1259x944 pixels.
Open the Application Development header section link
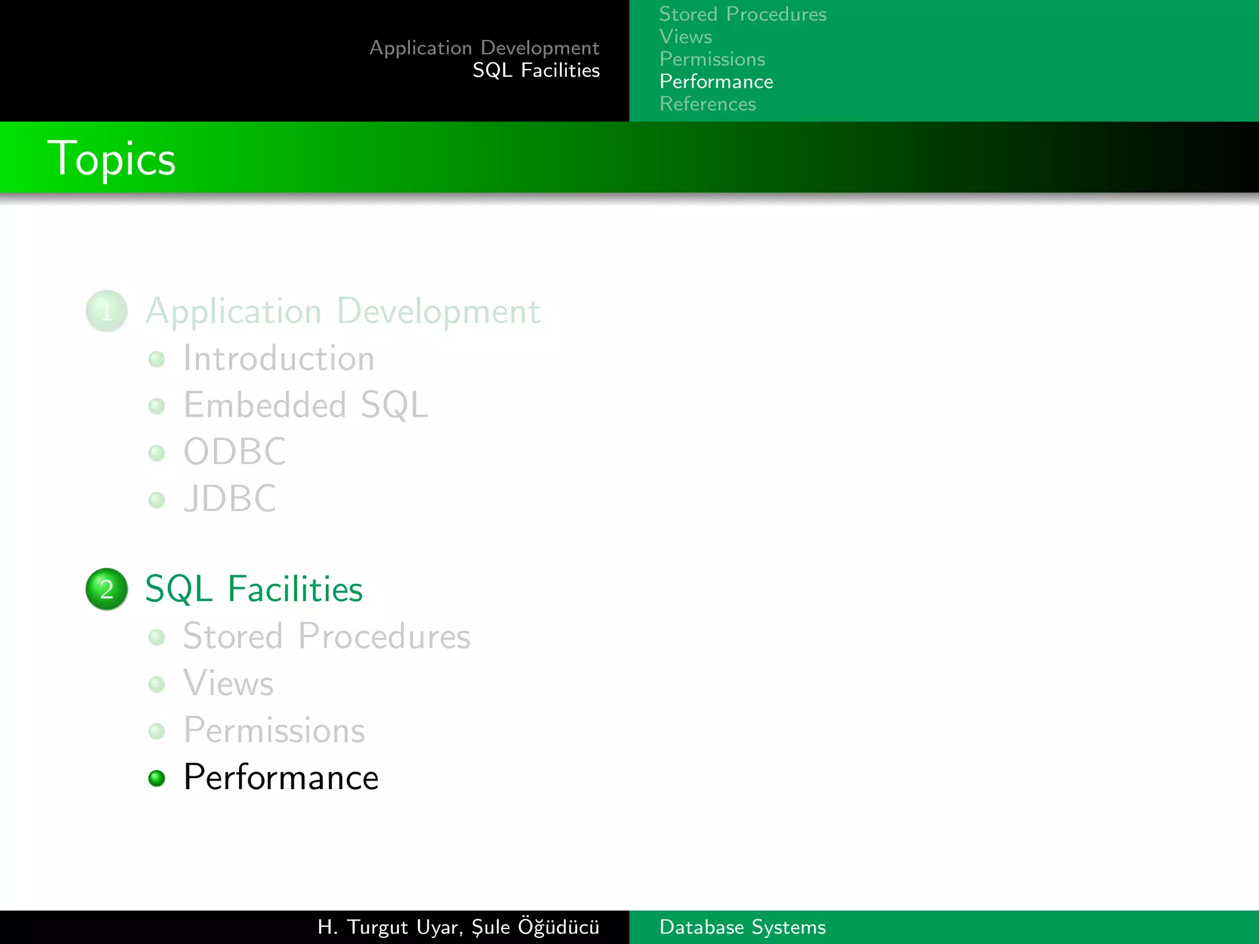pos(484,48)
